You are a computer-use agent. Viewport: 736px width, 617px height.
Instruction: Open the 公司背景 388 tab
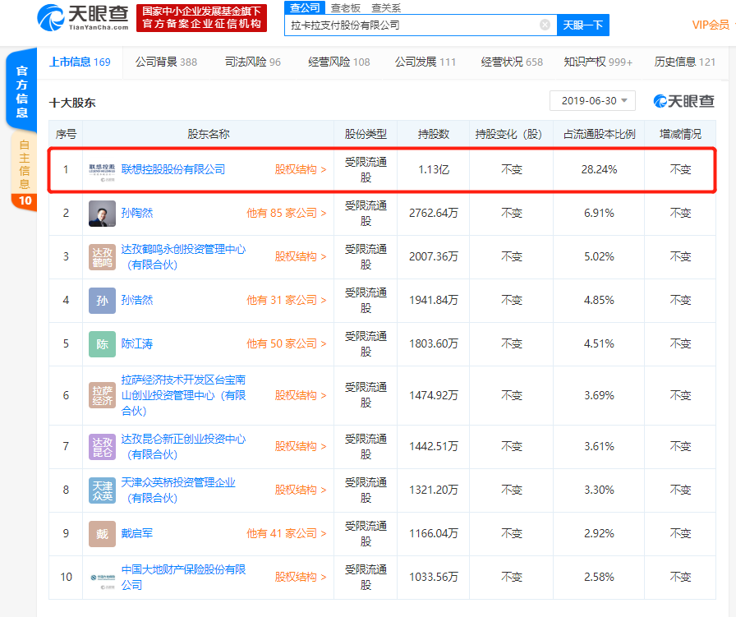166,62
